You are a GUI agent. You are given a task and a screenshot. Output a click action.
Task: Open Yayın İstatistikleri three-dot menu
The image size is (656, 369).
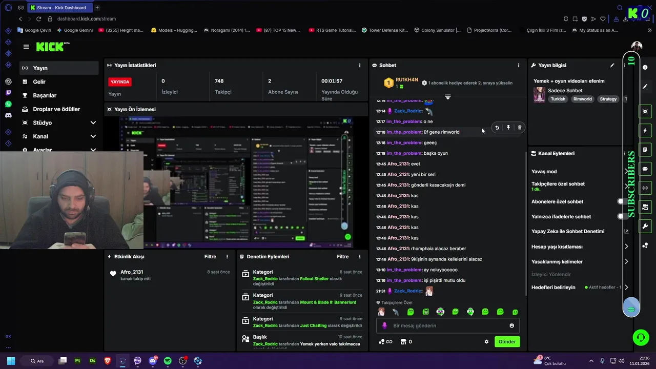coord(359,66)
